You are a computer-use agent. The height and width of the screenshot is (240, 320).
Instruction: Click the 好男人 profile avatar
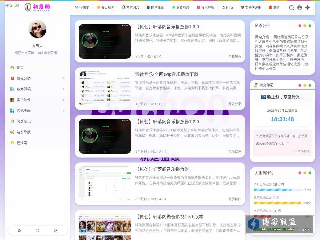pyautogui.click(x=37, y=29)
